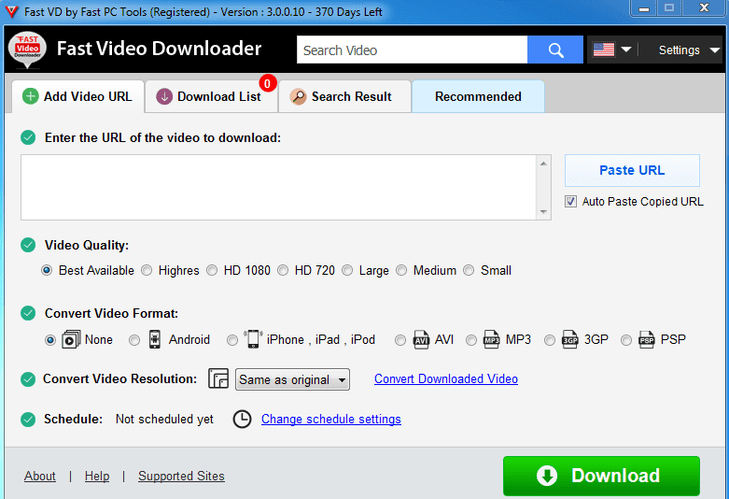Click the None format film icon
This screenshot has height=499, width=729.
71,339
